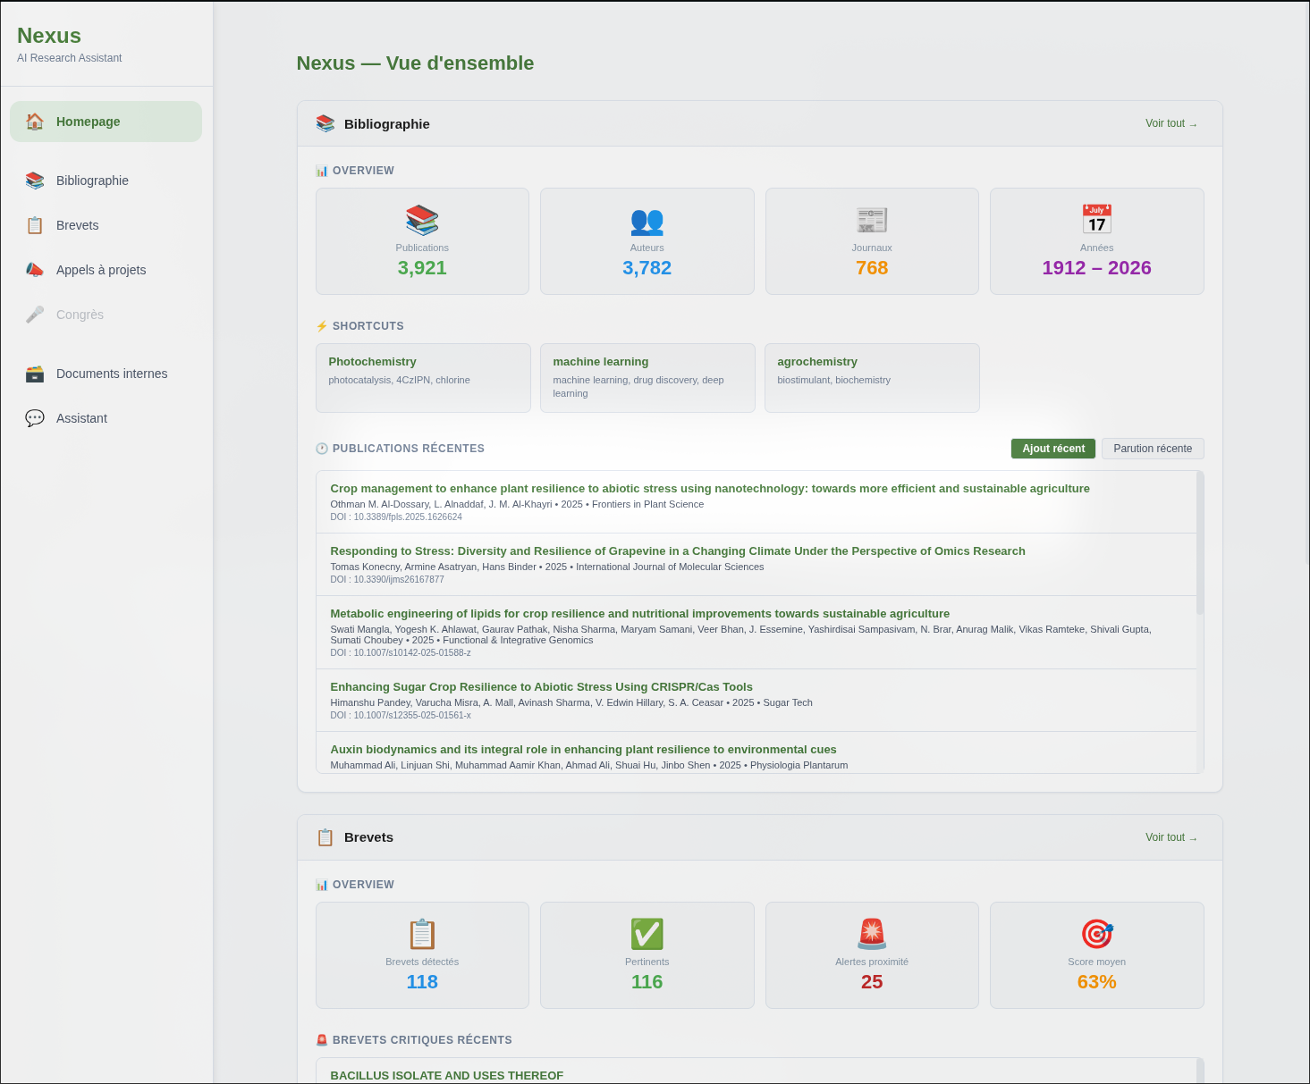
Task: Expand the Photochemistry shortcut card
Action: pos(422,377)
